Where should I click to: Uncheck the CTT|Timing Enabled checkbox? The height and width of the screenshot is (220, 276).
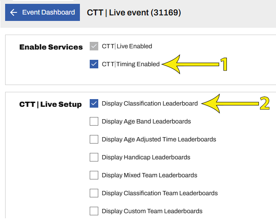click(x=94, y=64)
